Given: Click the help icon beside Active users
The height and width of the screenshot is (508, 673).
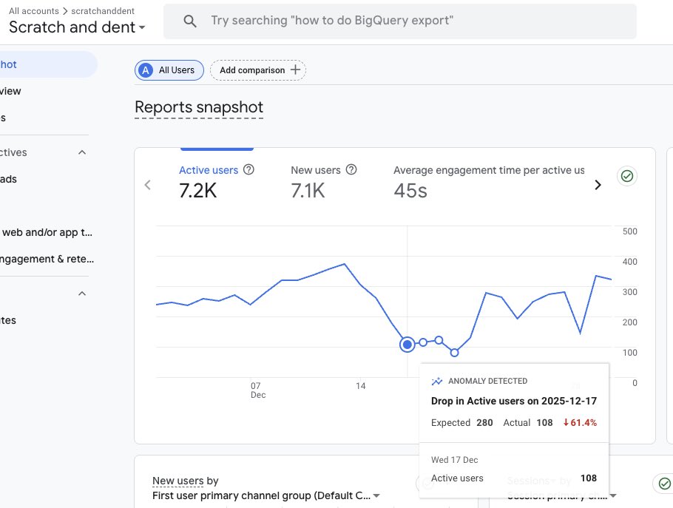Looking at the screenshot, I should (248, 169).
